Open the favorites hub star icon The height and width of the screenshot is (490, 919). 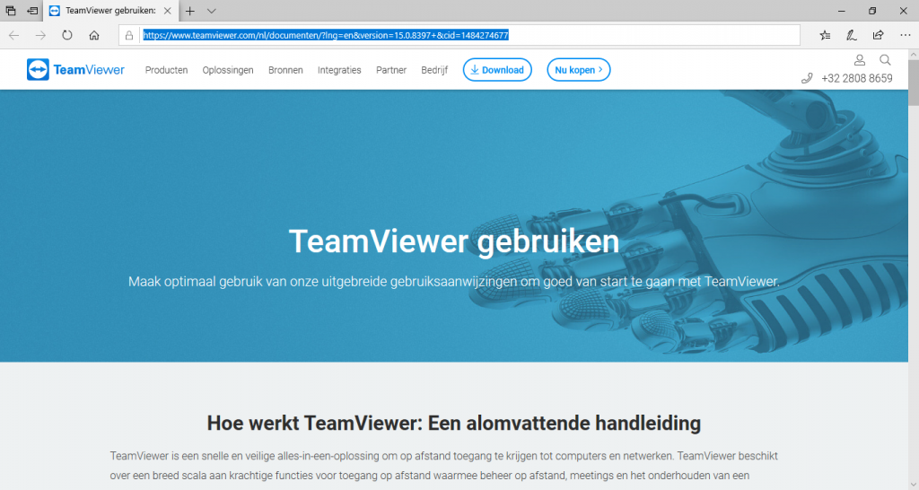pos(826,35)
